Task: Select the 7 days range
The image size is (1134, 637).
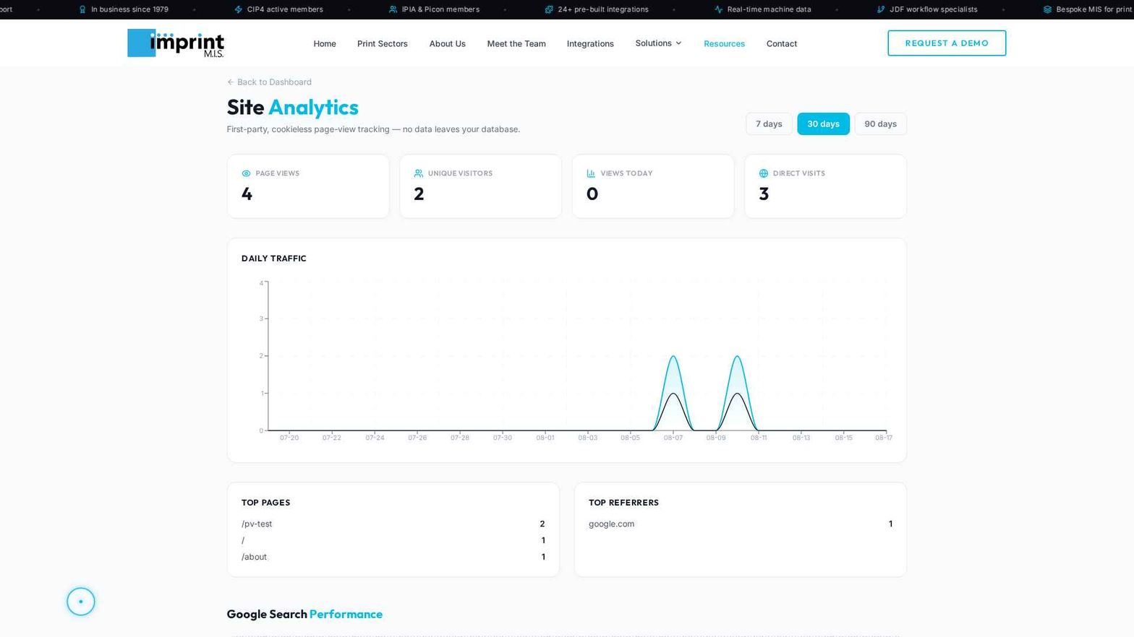Action: coord(769,123)
